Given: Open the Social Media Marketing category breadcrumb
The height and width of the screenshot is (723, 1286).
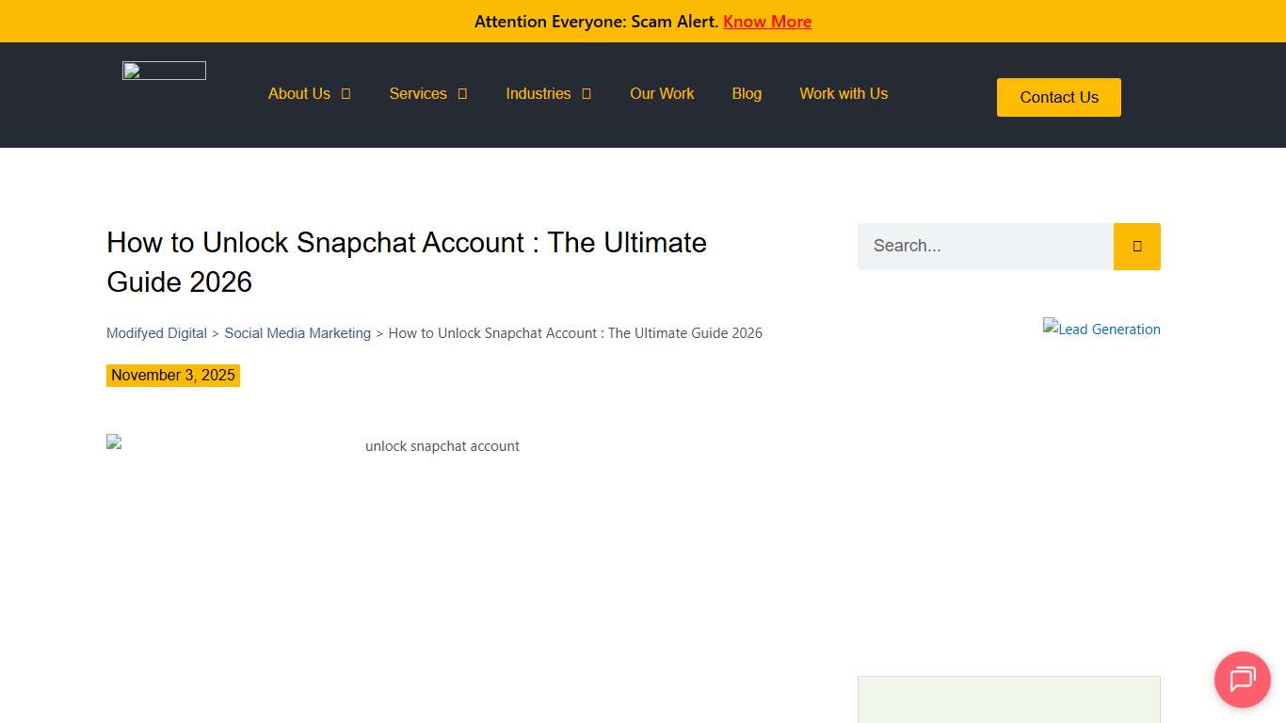Looking at the screenshot, I should click(x=297, y=332).
